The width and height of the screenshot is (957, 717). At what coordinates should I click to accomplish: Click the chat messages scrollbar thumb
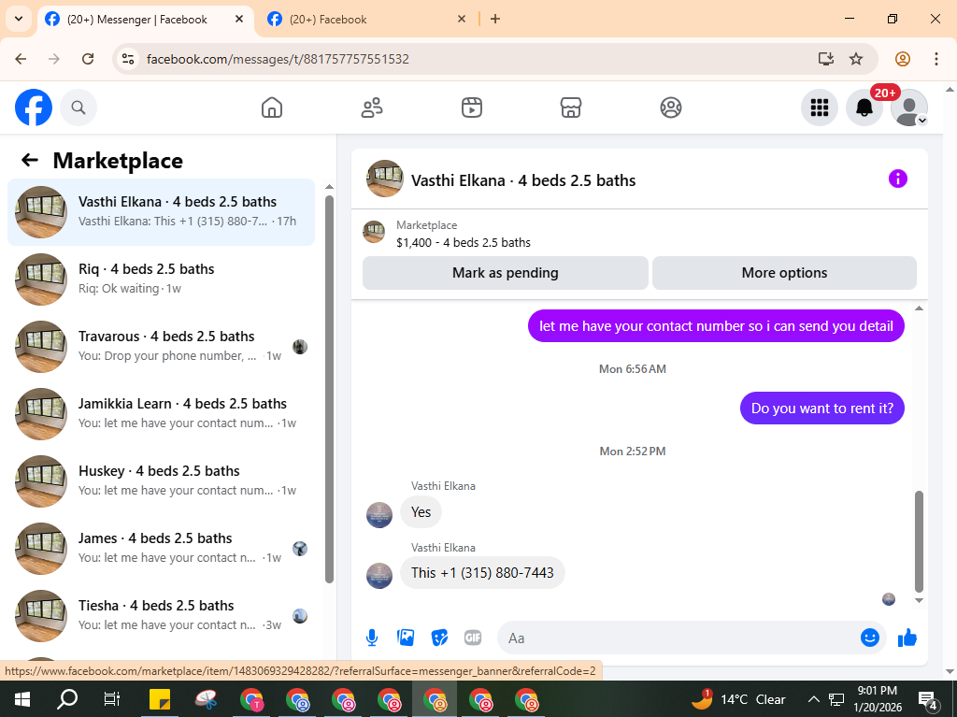pos(920,541)
